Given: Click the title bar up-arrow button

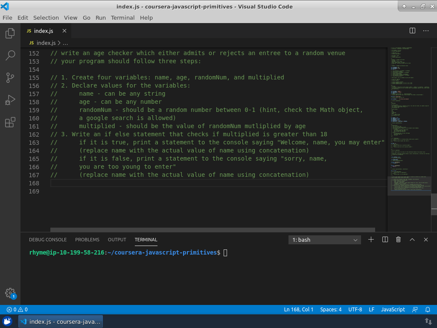Looking at the screenshot, I should (x=404, y=6).
